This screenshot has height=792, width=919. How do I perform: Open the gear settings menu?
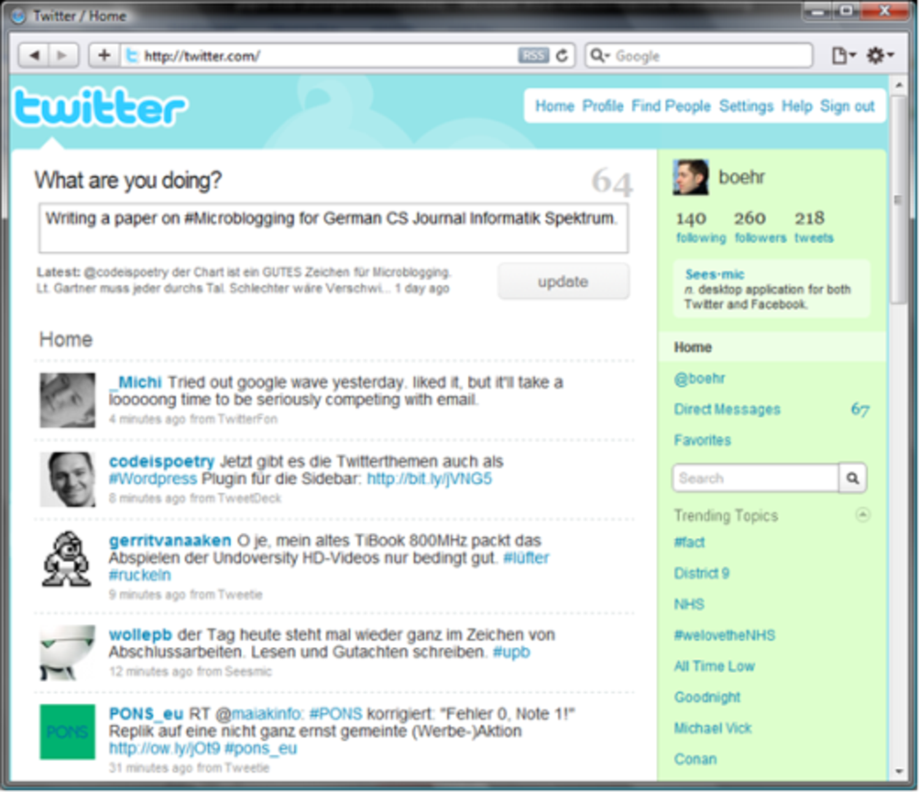[880, 56]
